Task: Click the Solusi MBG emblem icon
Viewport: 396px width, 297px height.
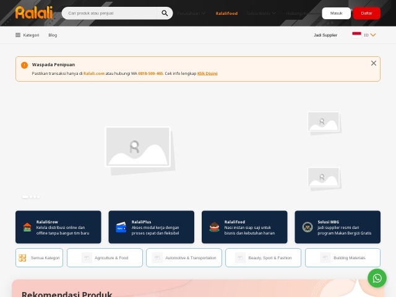Action: click(308, 227)
